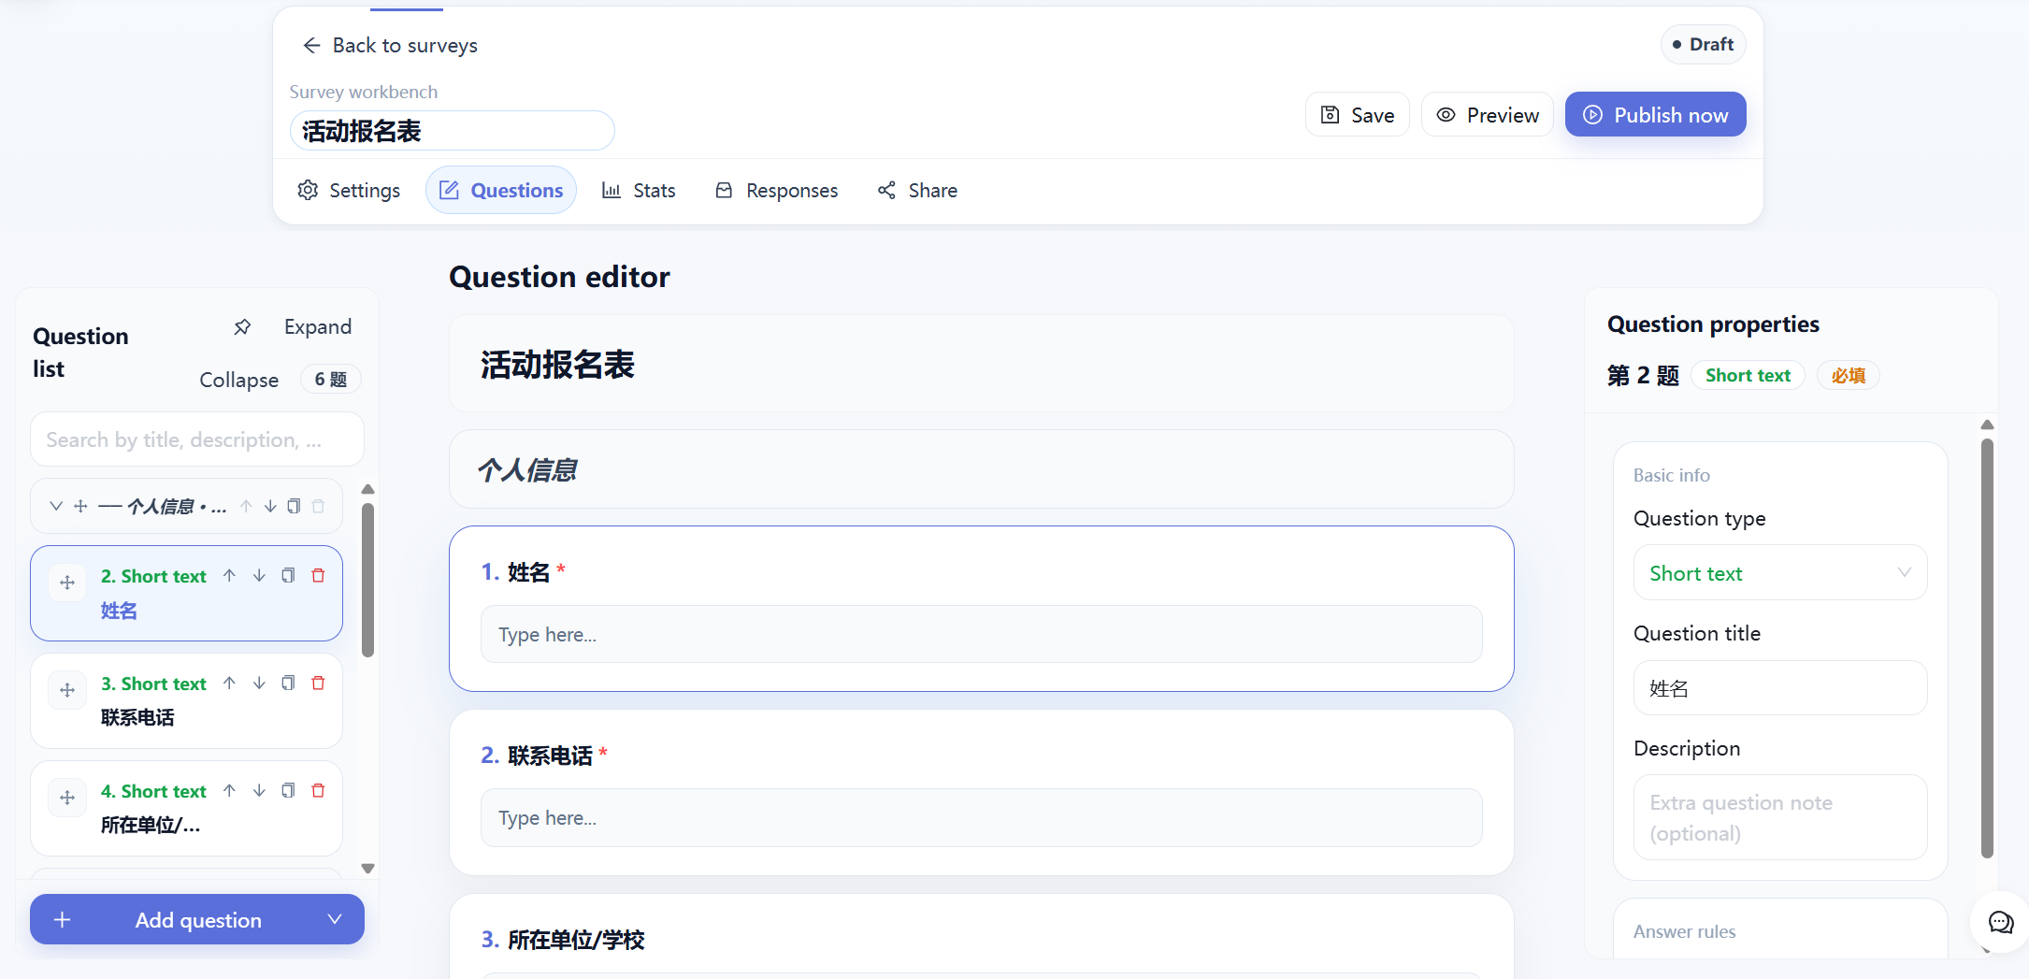Duplicate question 2 Short text 姓名
This screenshot has width=2029, height=979.
pyautogui.click(x=288, y=576)
